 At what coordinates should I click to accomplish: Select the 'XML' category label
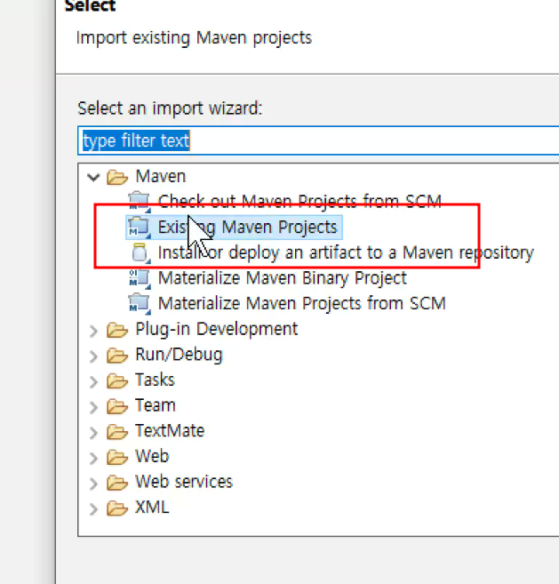152,508
